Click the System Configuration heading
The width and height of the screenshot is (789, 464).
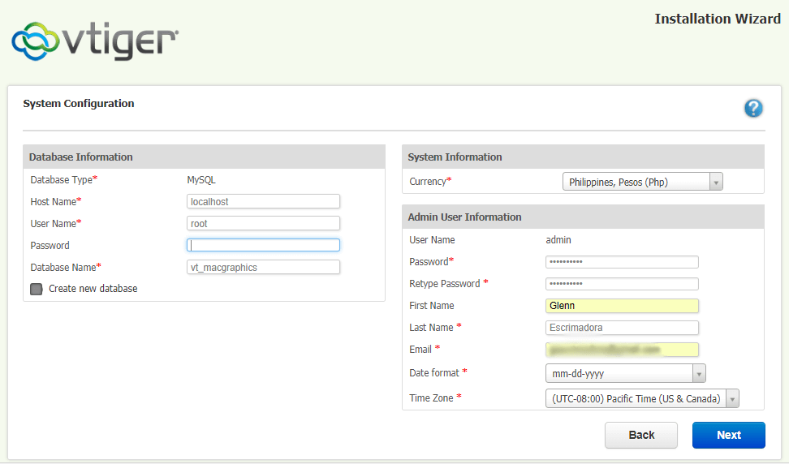(x=79, y=104)
